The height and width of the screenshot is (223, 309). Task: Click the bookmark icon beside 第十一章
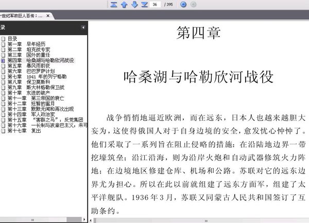click(3, 98)
